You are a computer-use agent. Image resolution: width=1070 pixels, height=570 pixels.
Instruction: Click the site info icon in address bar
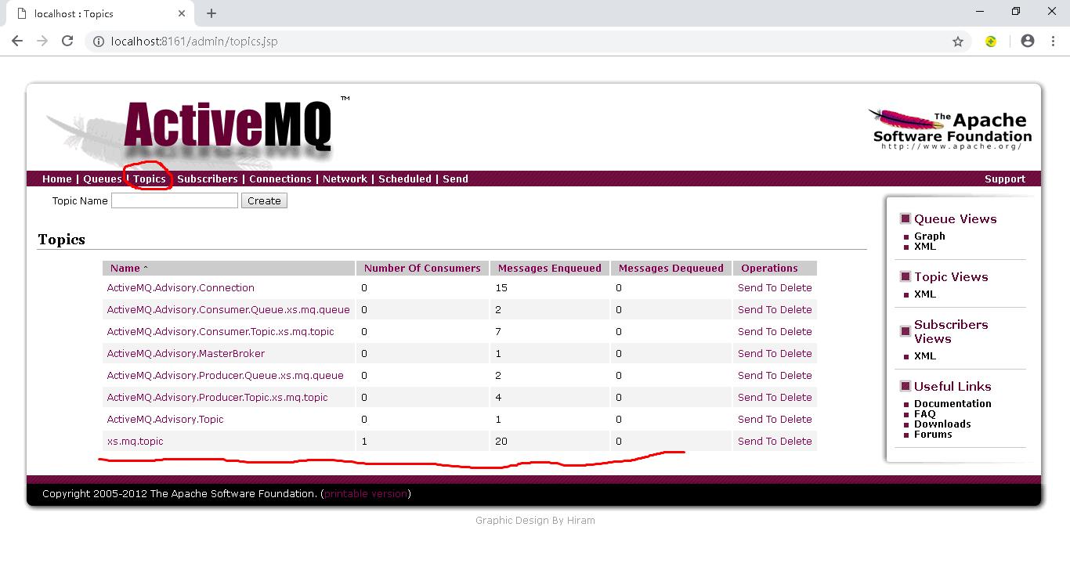tap(99, 41)
